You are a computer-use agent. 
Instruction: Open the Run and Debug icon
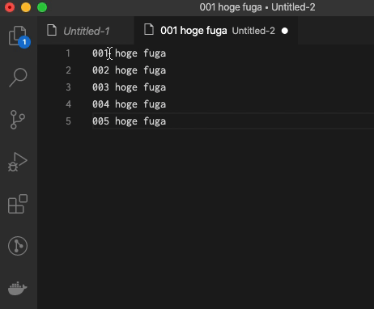point(18,162)
